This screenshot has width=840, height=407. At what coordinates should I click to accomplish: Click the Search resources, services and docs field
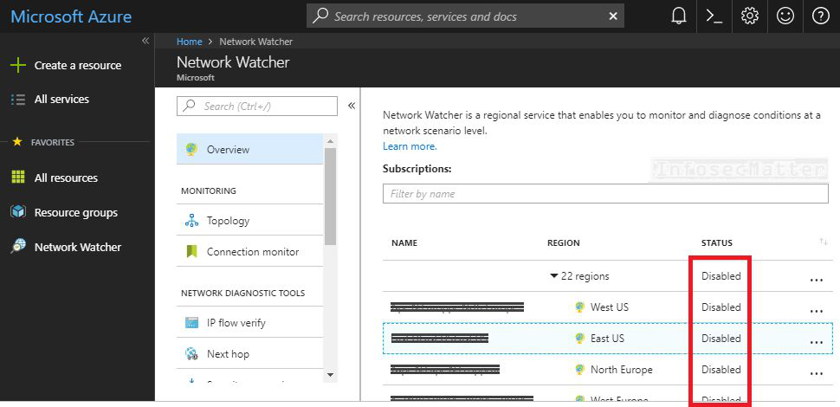click(x=465, y=16)
